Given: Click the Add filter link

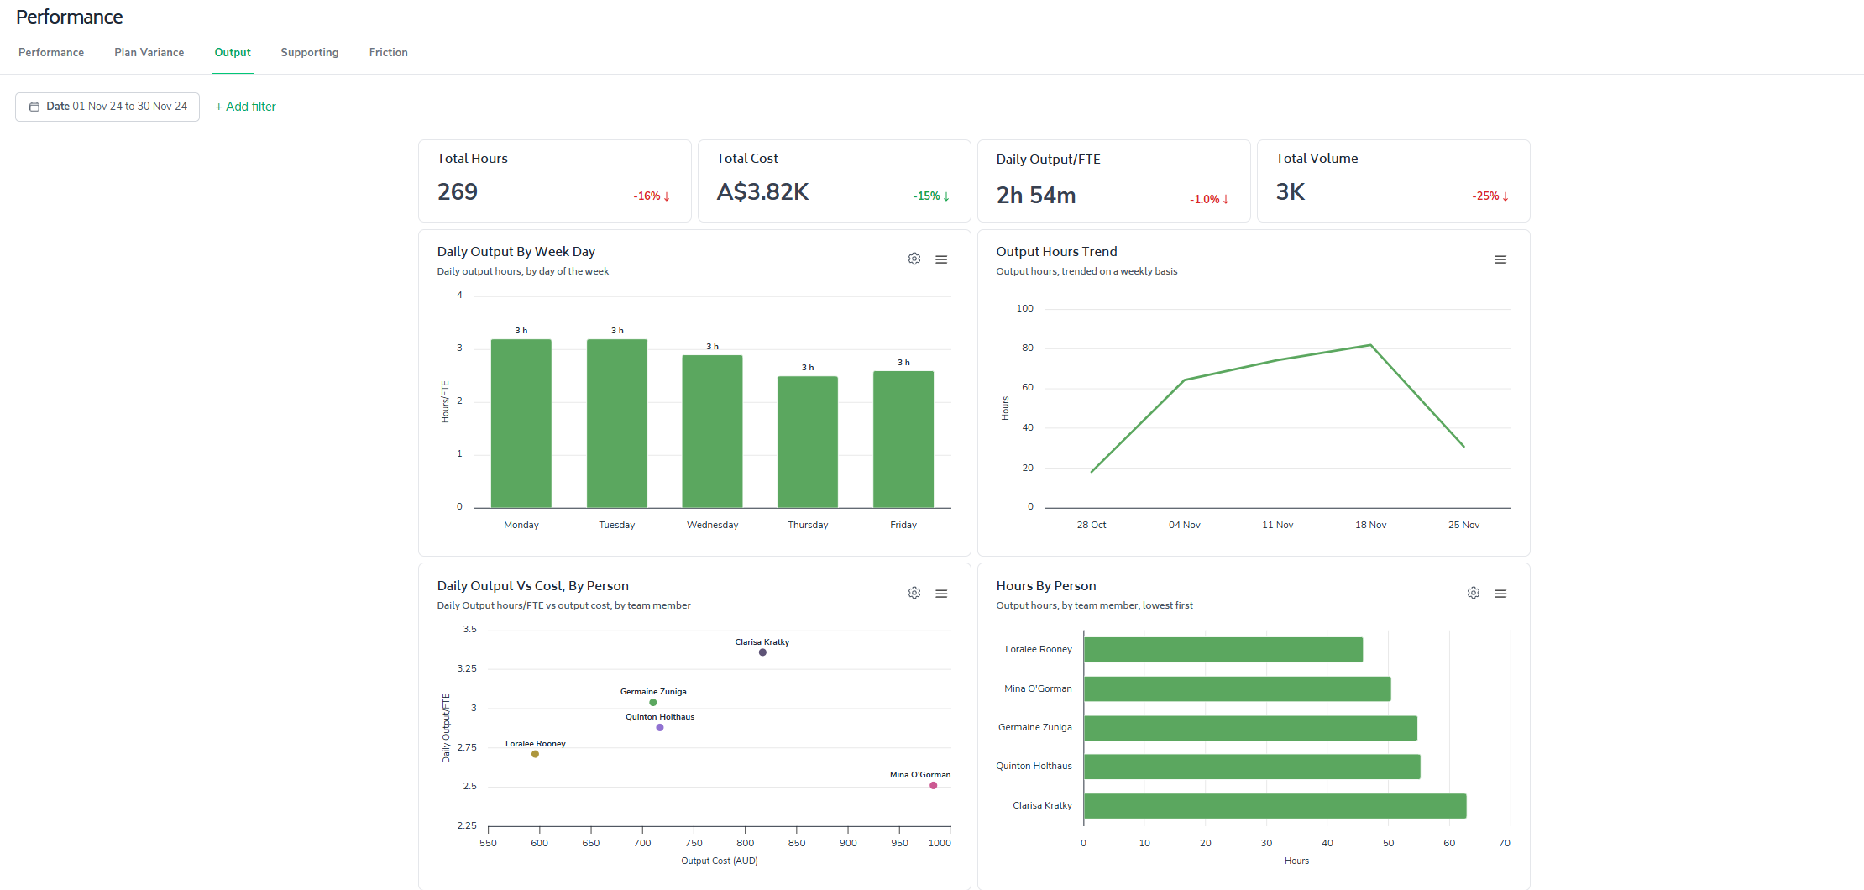Looking at the screenshot, I should coord(245,107).
